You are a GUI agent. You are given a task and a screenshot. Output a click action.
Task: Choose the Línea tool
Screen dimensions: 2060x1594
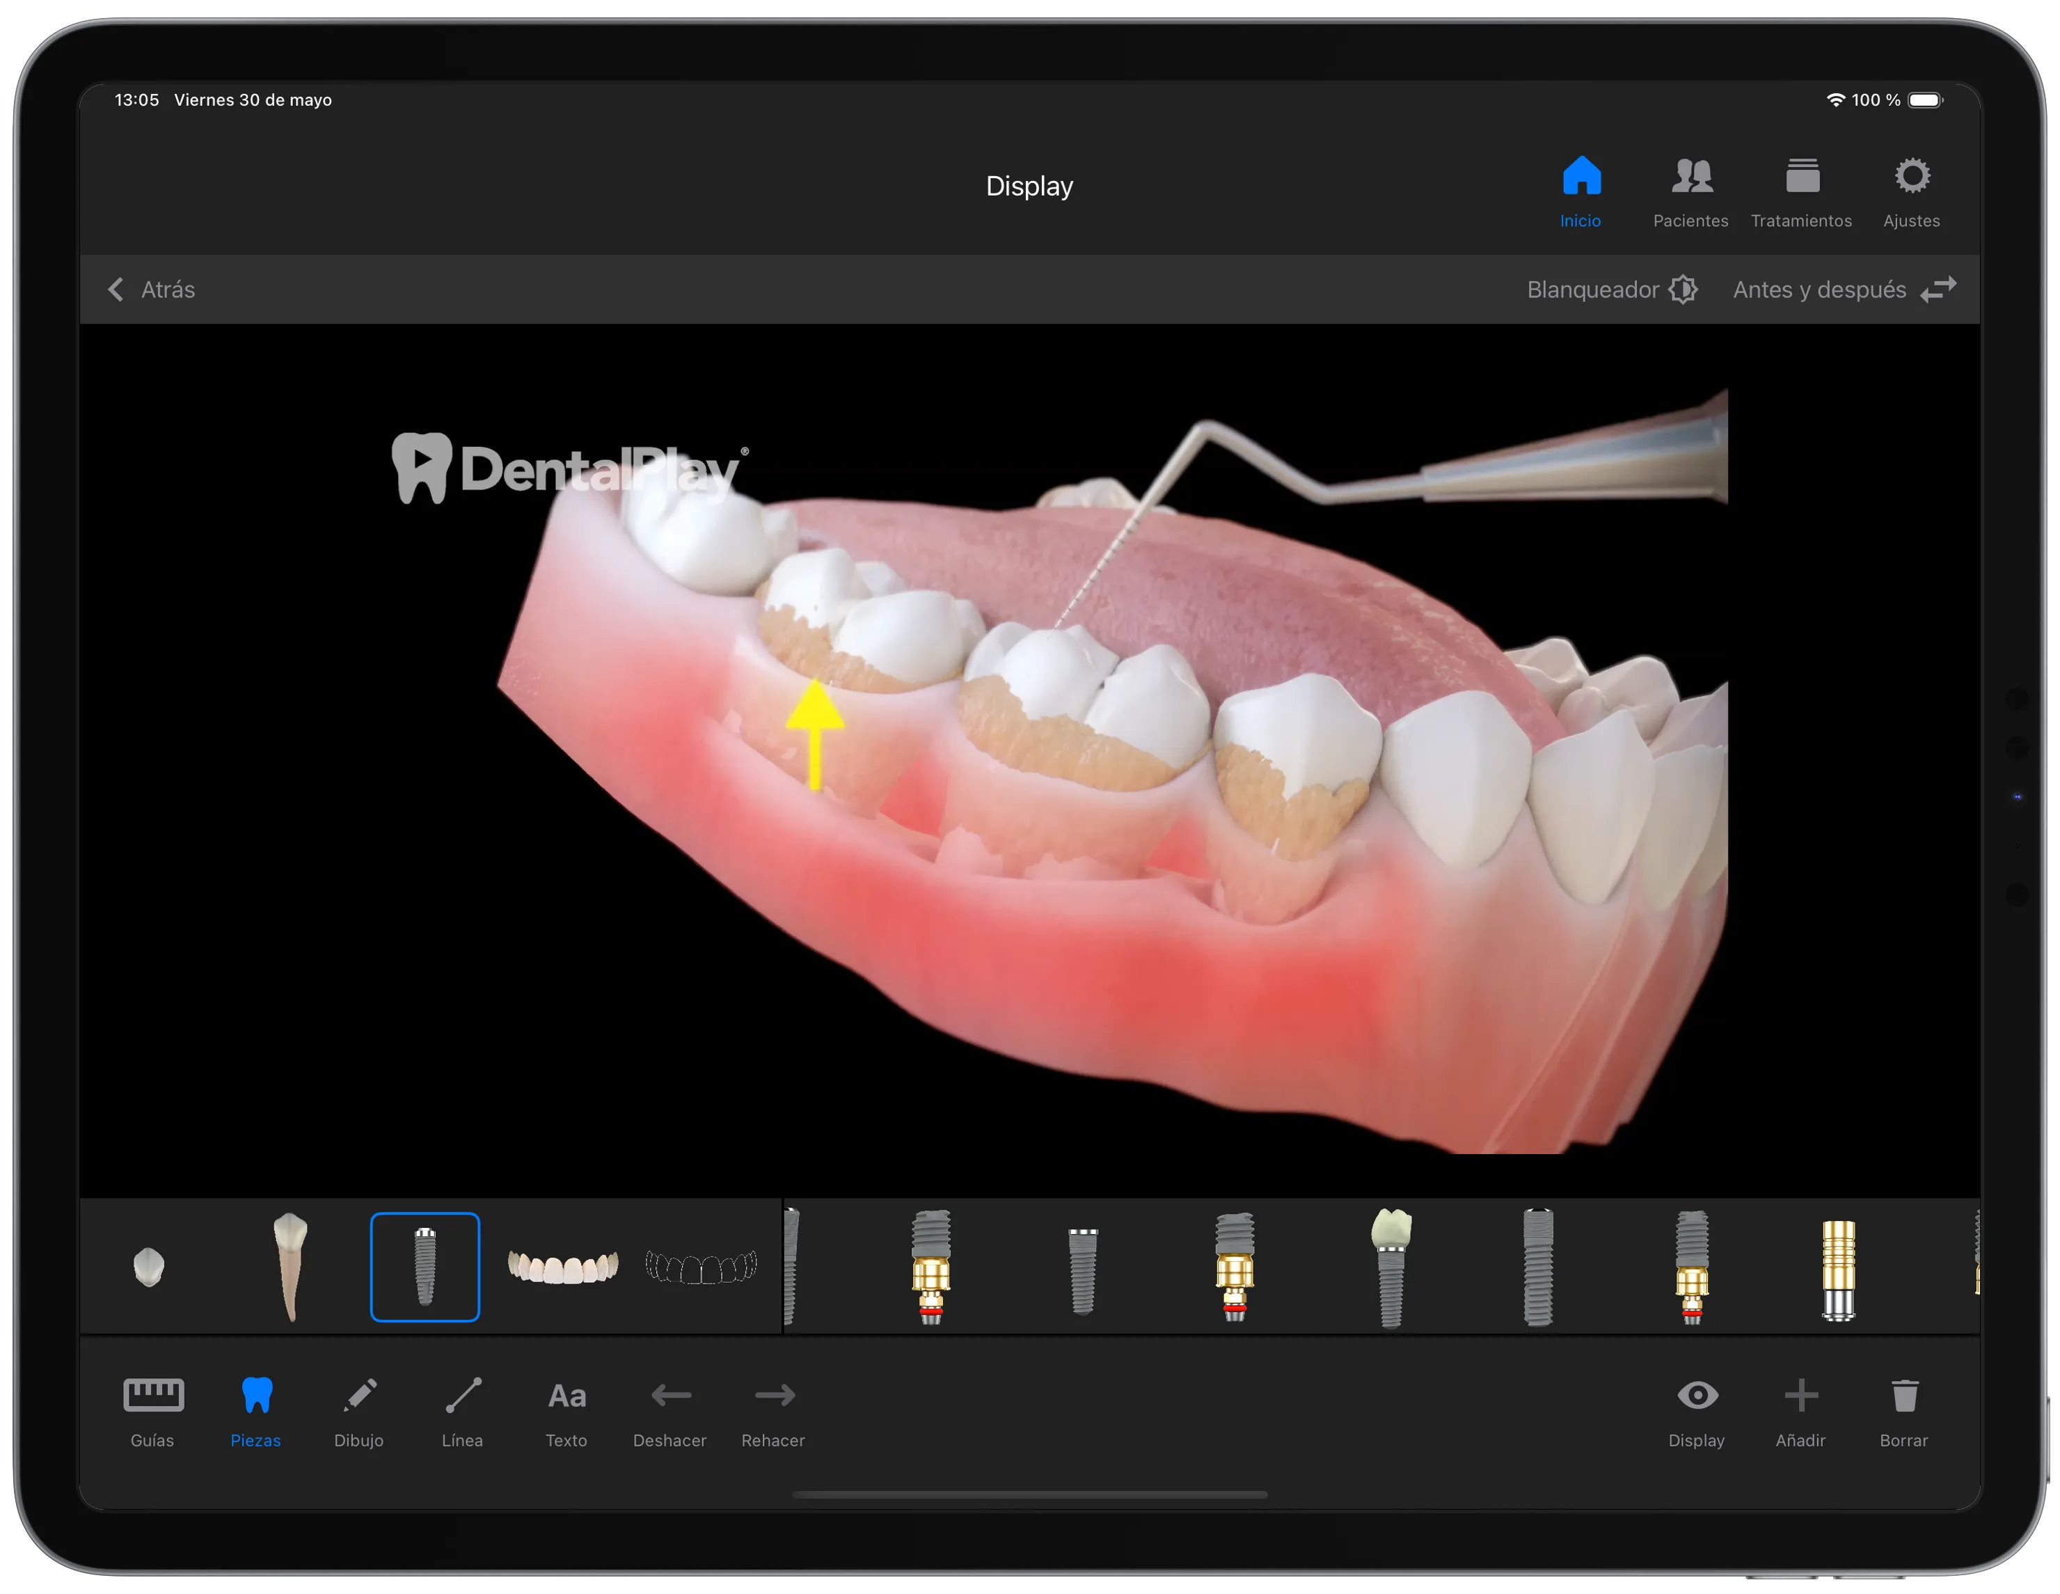tap(462, 1412)
